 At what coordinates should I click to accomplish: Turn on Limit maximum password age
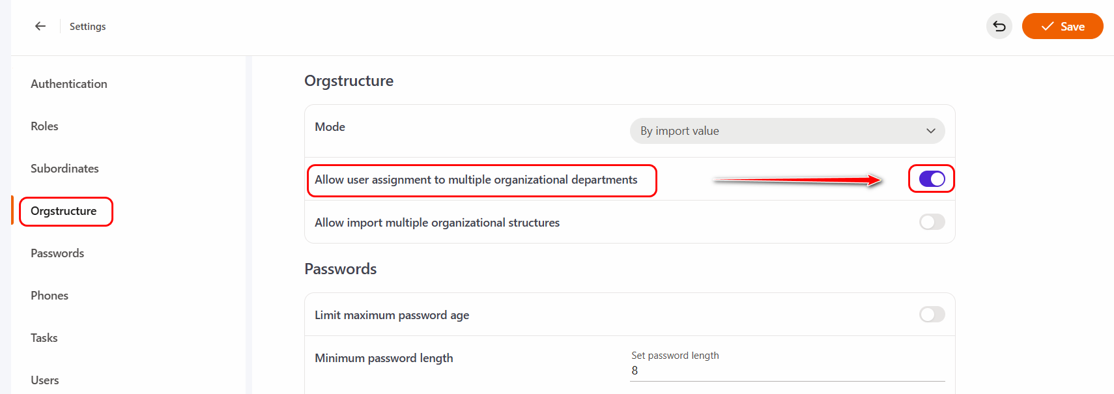(x=932, y=315)
